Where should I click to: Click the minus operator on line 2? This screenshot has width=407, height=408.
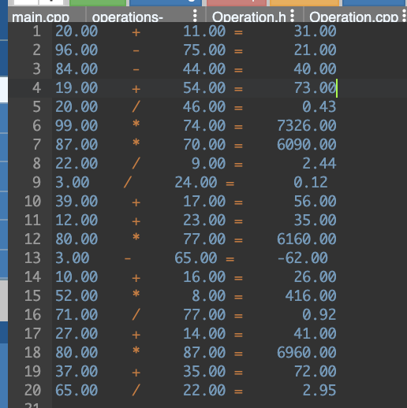(x=136, y=51)
